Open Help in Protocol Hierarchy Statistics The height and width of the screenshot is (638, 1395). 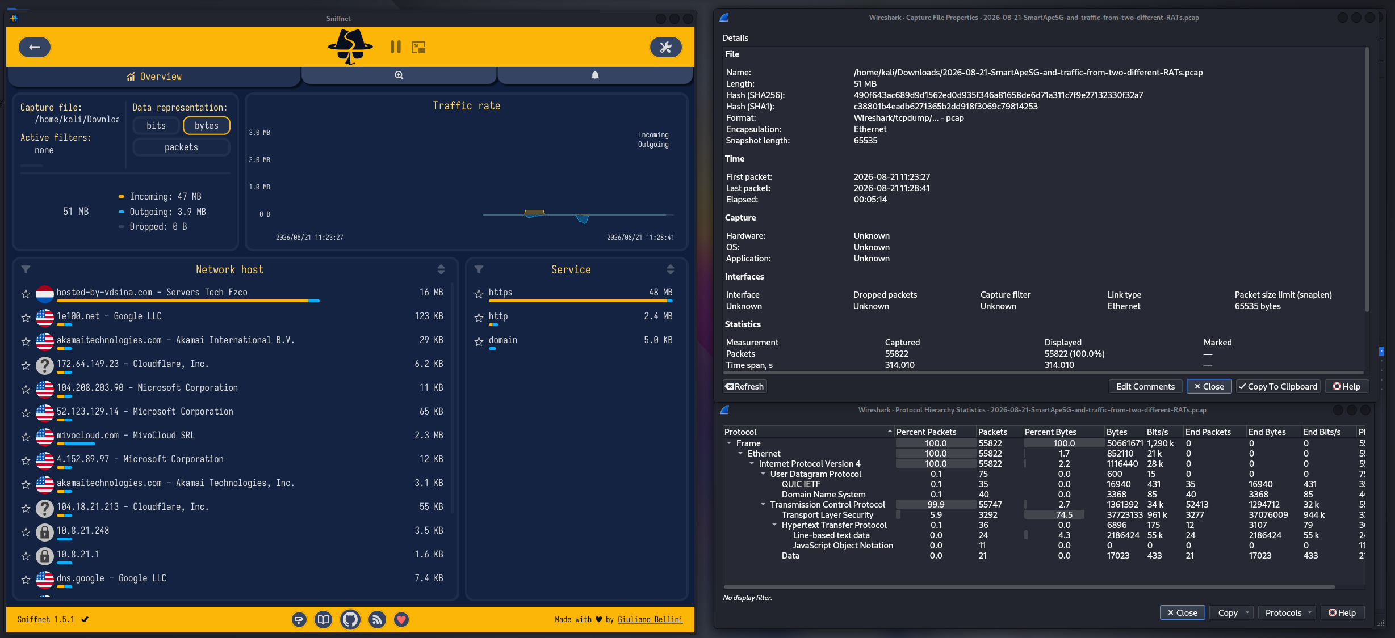(x=1342, y=613)
